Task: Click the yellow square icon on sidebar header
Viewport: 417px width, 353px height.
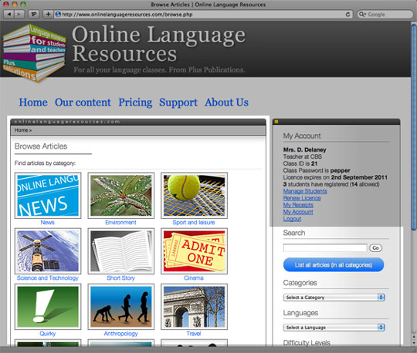Action: (x=276, y=122)
